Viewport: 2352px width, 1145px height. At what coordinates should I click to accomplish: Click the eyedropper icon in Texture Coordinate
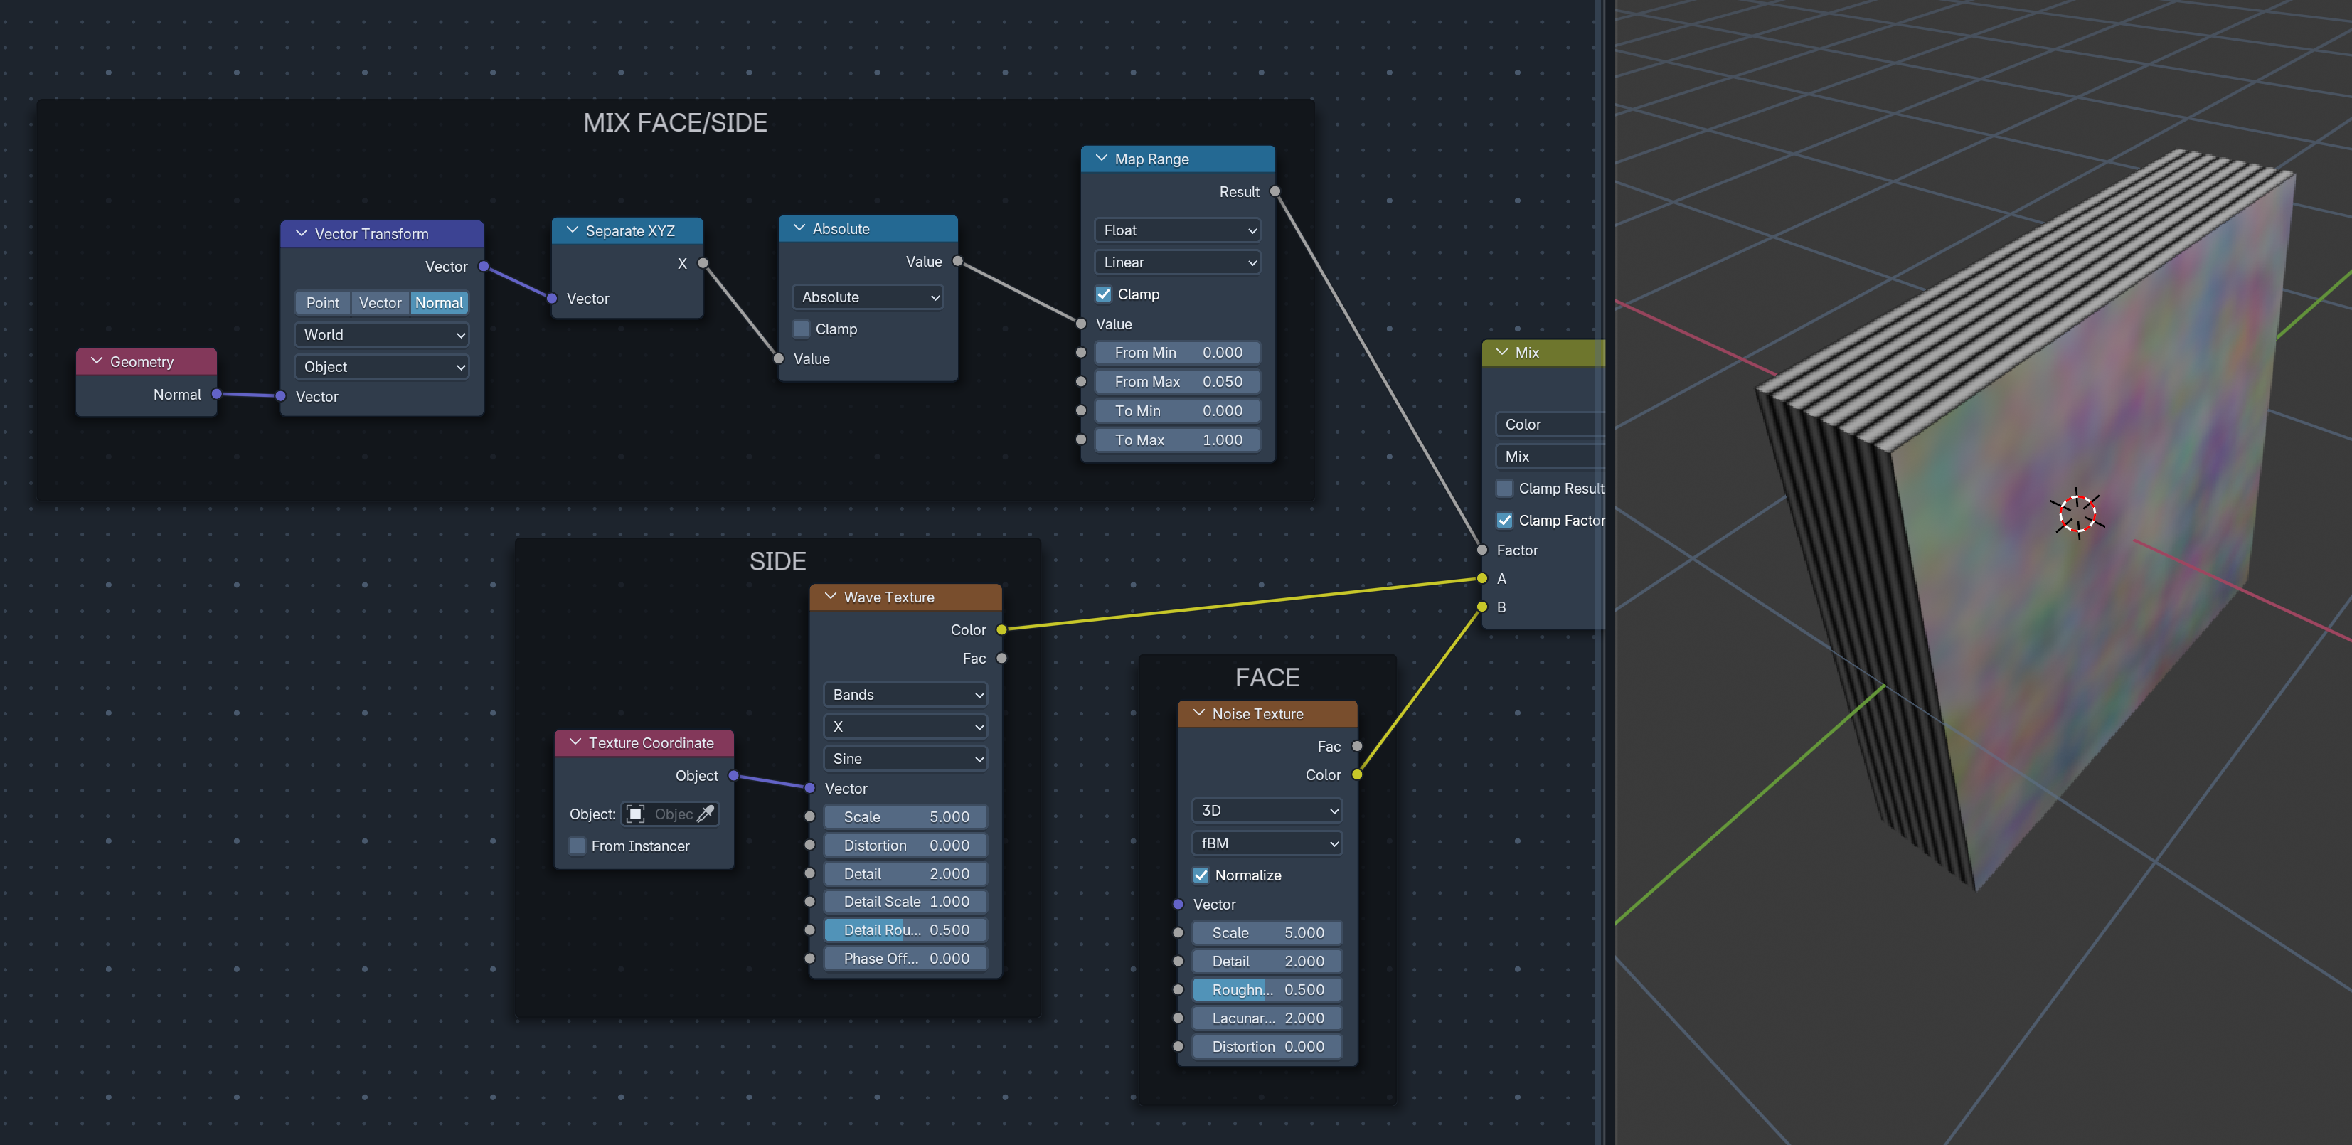coord(705,814)
